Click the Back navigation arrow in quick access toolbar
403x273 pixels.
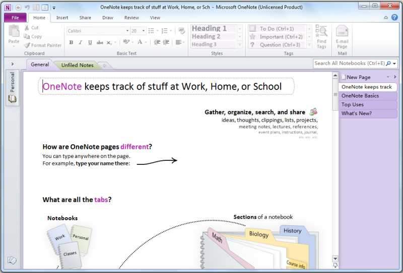pyautogui.click(x=18, y=8)
